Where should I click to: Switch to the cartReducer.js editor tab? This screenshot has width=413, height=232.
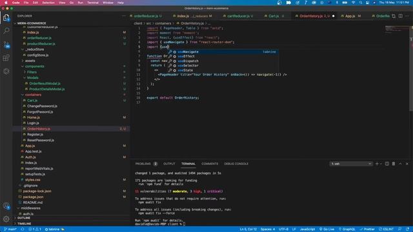pos(238,16)
